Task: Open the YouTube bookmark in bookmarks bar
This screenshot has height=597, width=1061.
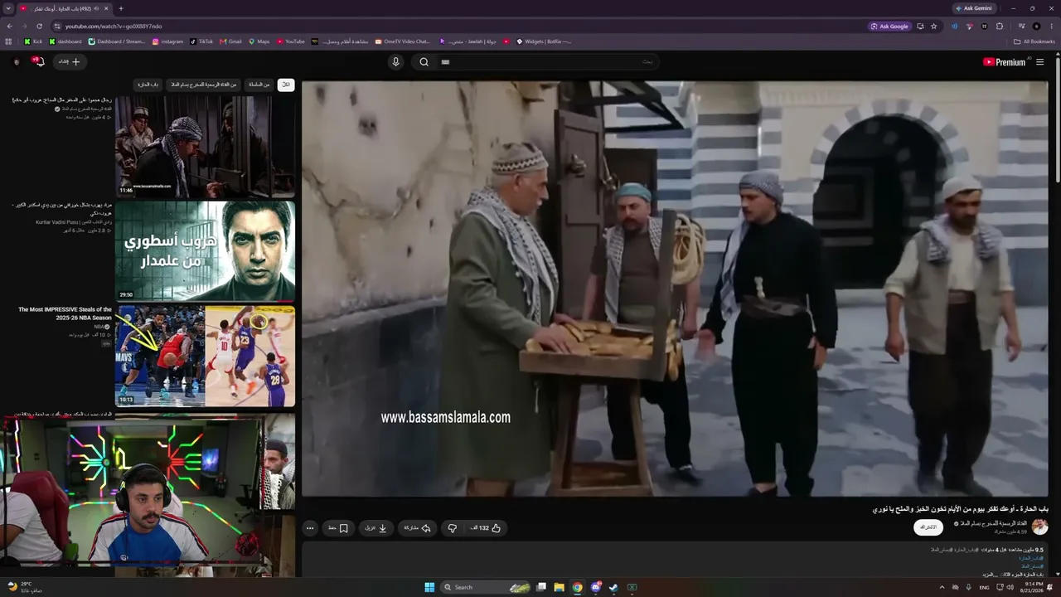Action: (291, 41)
